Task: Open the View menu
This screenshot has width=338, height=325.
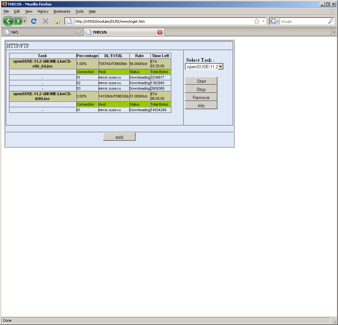Action: click(29, 11)
